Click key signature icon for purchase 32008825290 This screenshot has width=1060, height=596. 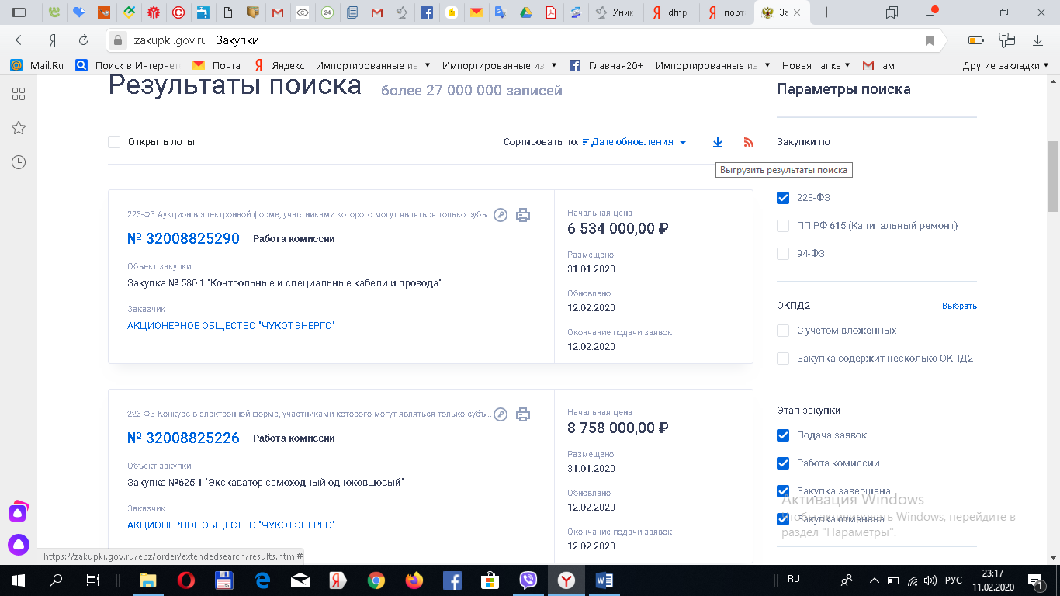tap(501, 215)
